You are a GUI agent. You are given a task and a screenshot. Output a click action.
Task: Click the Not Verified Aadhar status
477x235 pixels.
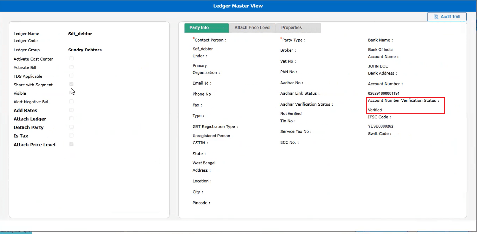click(x=291, y=114)
